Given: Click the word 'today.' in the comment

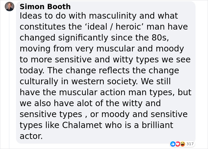Looking at the screenshot, I should pyautogui.click(x=32, y=71).
